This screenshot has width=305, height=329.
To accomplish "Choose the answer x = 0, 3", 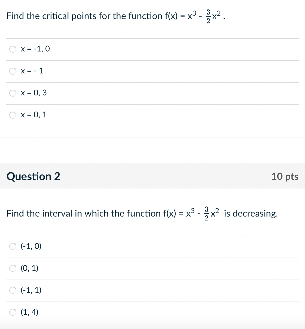I will click(x=13, y=93).
